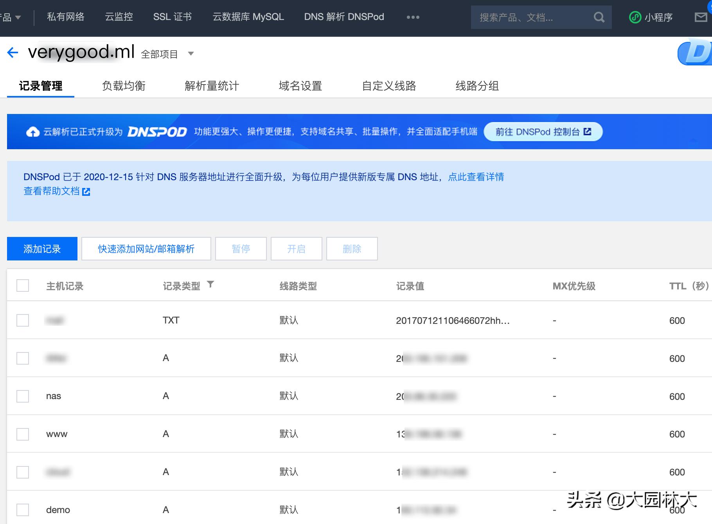Click the search magnifier icon

599,17
